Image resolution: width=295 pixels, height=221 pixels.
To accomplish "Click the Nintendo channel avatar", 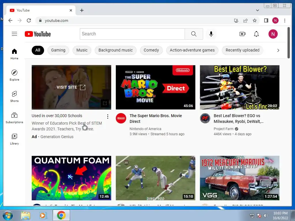I will click(x=121, y=118).
